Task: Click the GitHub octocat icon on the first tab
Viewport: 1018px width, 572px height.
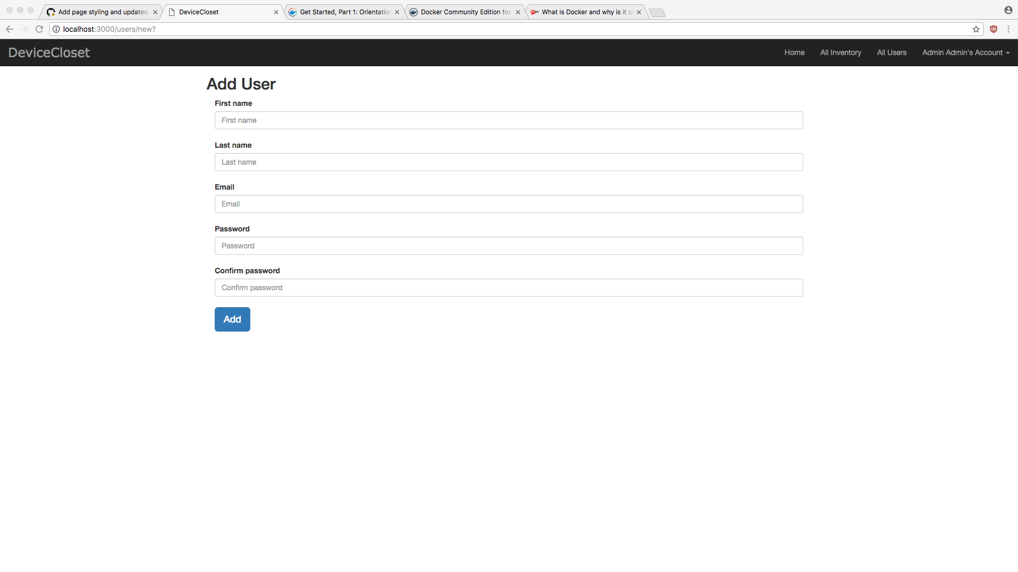Action: (x=51, y=12)
